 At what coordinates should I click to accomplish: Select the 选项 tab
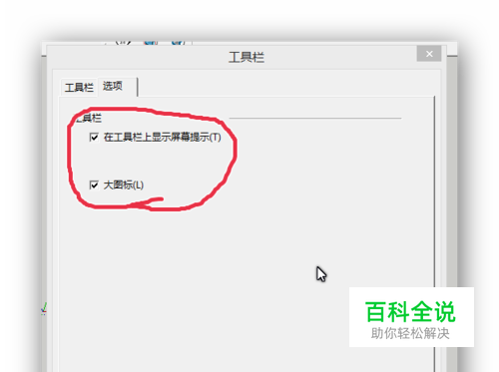117,87
